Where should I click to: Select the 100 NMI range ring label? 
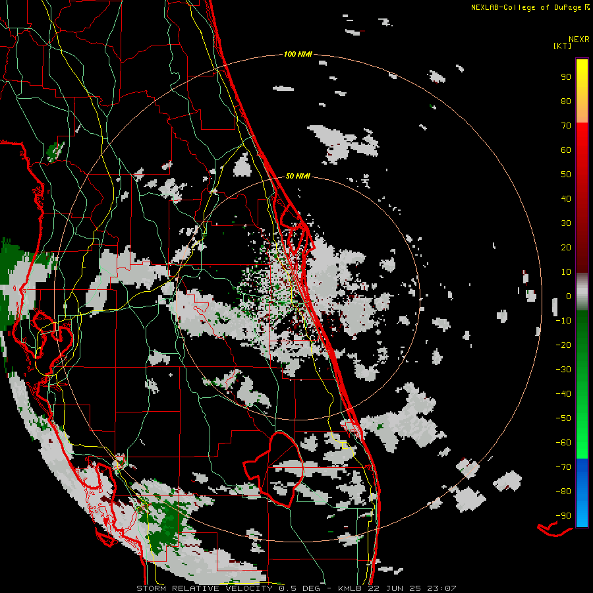point(298,55)
